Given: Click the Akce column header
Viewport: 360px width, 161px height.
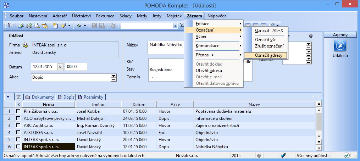Looking at the screenshot, I should click(x=175, y=105).
